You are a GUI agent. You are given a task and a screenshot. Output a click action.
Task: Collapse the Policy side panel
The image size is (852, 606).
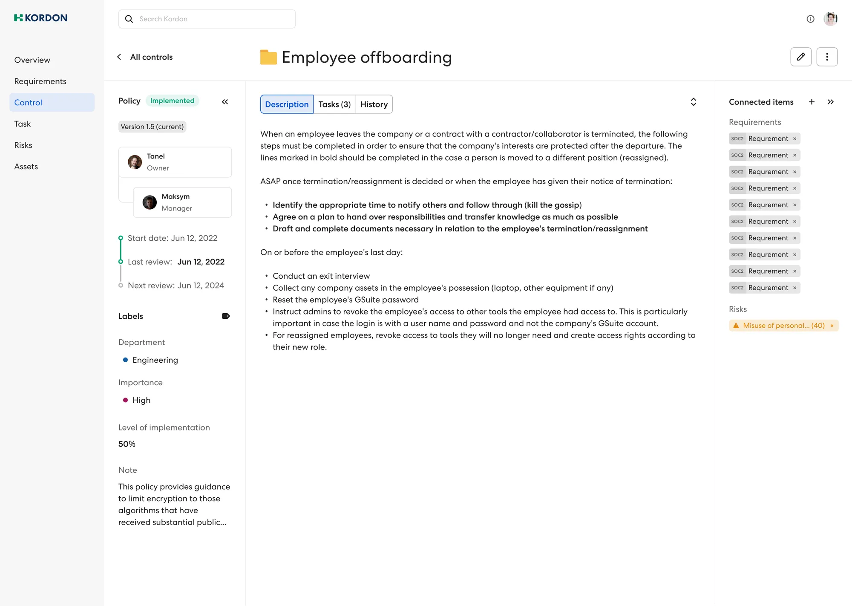pyautogui.click(x=225, y=101)
